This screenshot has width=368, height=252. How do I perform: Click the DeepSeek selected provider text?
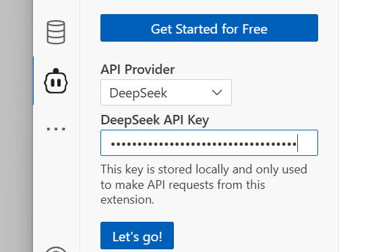138,93
